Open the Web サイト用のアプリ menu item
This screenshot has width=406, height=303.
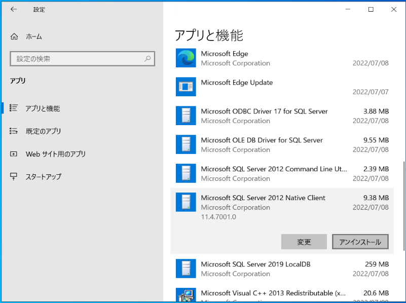[x=82, y=154]
